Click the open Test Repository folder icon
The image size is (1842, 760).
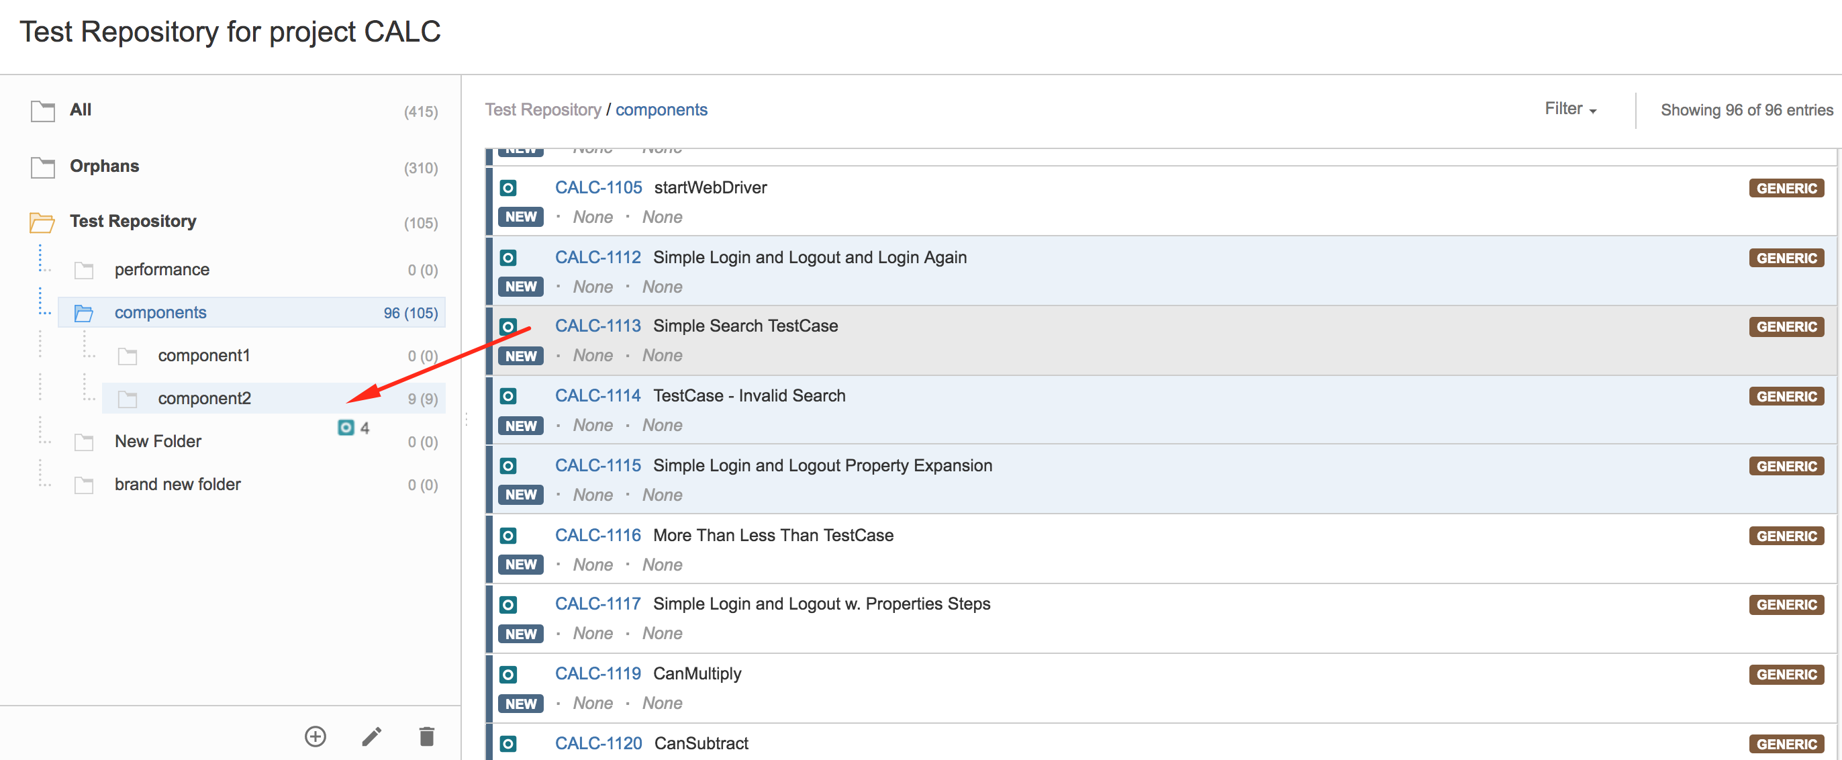pyautogui.click(x=42, y=222)
